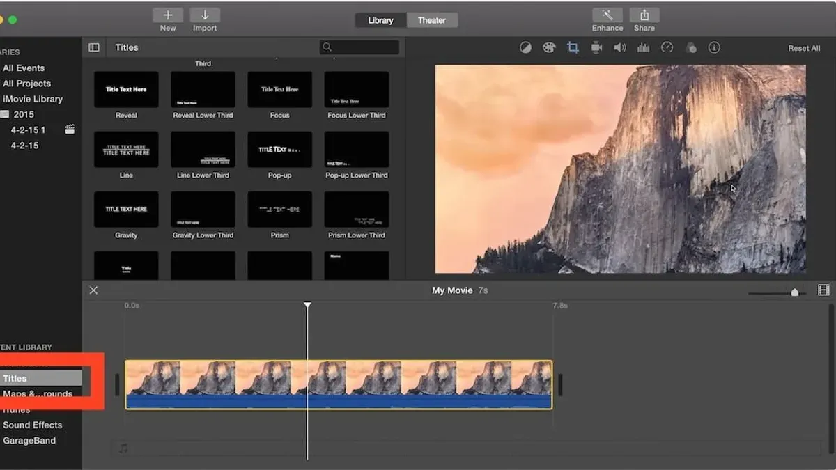Open Sound Effects in the content library

[x=32, y=425]
